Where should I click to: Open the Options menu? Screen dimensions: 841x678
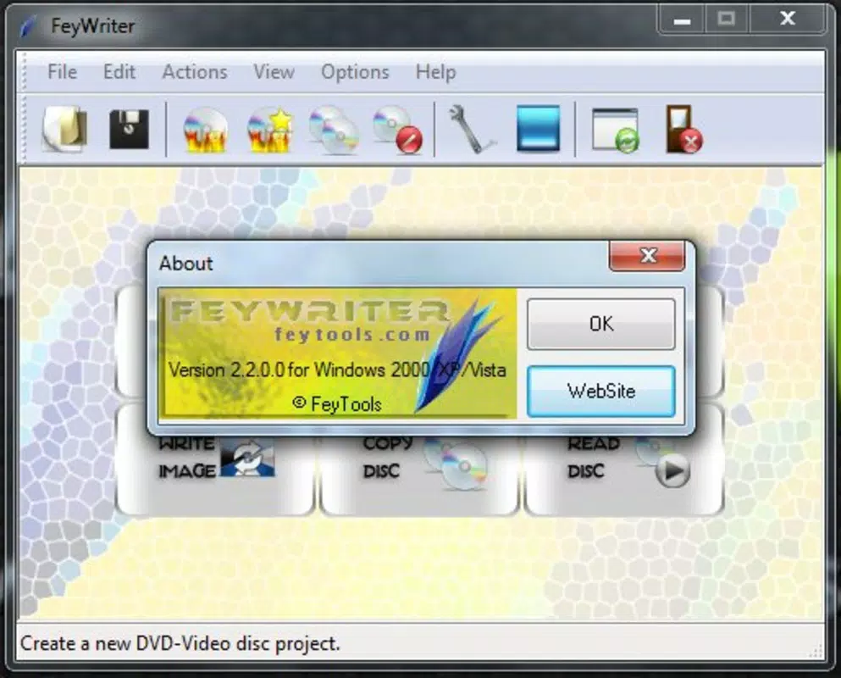tap(355, 72)
